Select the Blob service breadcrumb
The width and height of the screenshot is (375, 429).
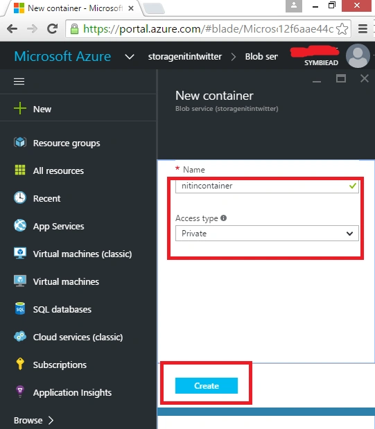click(261, 57)
